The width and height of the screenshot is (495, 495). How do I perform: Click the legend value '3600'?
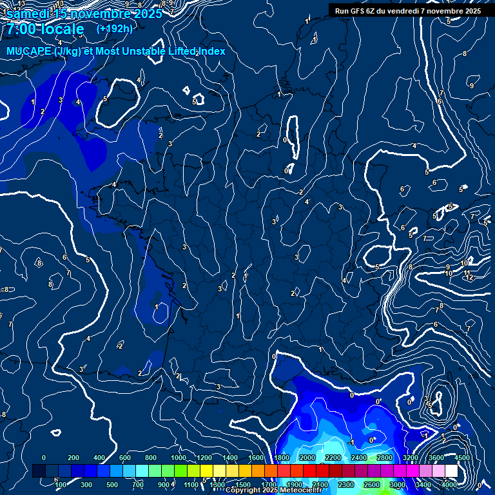[436, 458]
